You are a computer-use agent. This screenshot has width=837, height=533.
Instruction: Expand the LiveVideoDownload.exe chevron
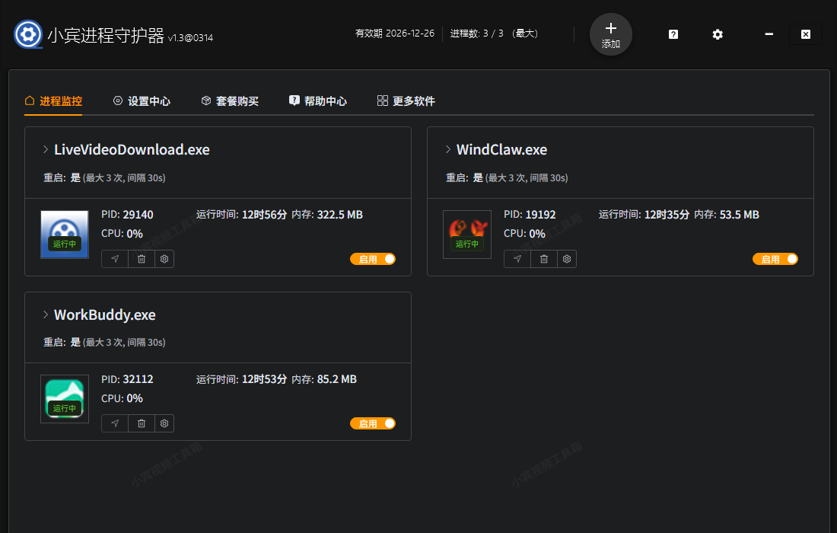point(46,150)
